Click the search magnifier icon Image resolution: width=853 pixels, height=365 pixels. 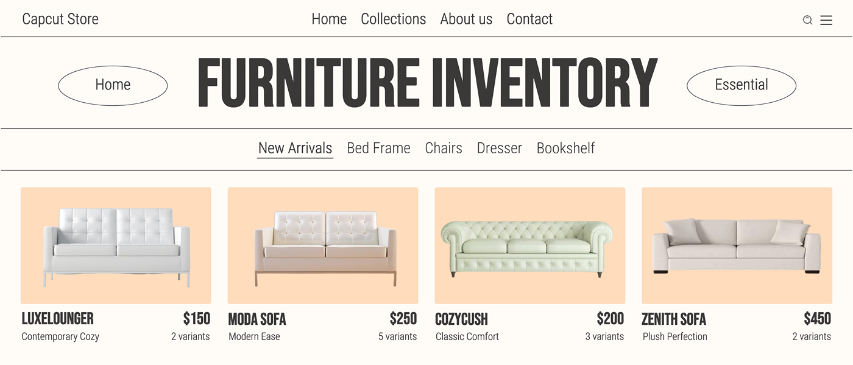click(807, 20)
